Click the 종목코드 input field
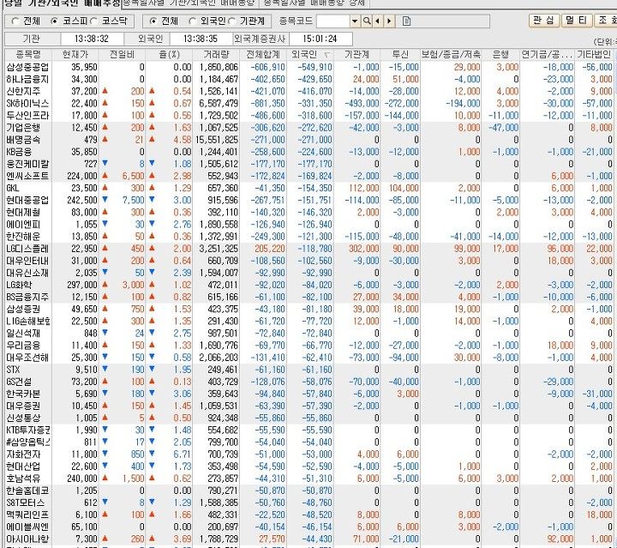Image resolution: width=617 pixels, height=548 pixels. 332,21
